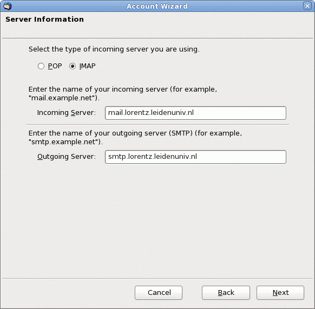The height and width of the screenshot is (309, 315).
Task: Proceed with the Next button
Action: [280, 293]
